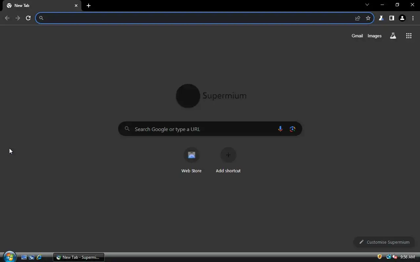Click the security shield tray icon
The image size is (420, 262).
(380, 257)
